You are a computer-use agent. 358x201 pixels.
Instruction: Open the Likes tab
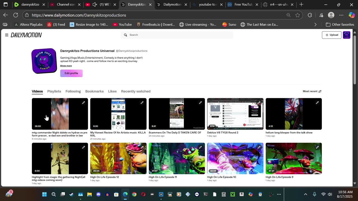click(x=112, y=91)
